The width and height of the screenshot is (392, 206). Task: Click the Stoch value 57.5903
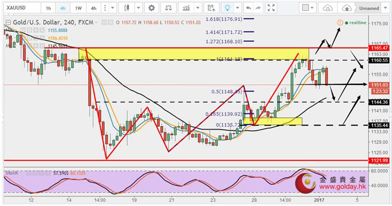(60, 173)
